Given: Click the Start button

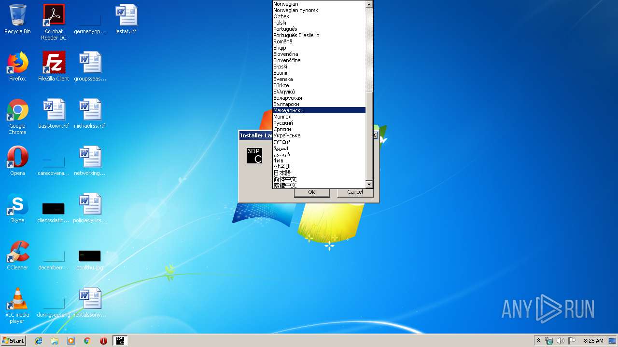Looking at the screenshot, I should [x=14, y=341].
